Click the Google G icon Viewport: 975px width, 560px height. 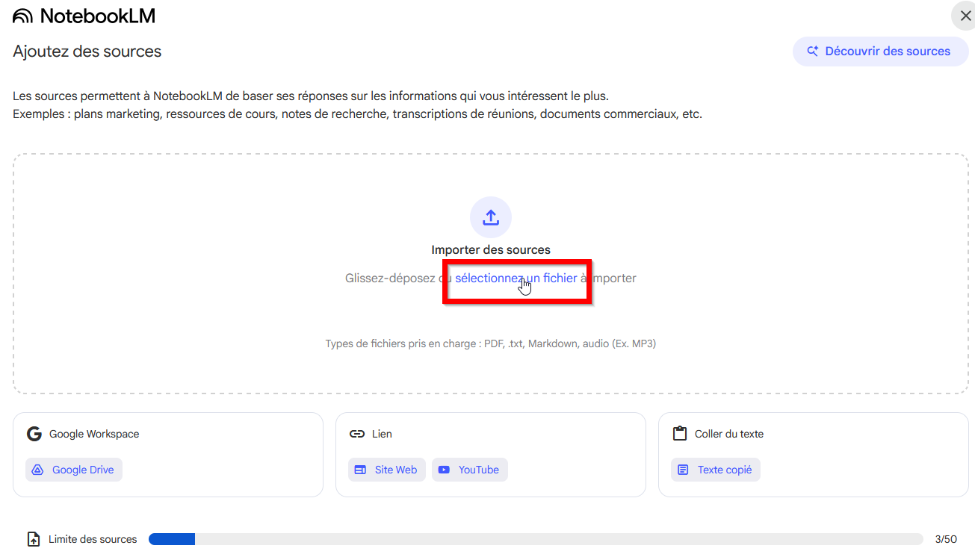(34, 434)
